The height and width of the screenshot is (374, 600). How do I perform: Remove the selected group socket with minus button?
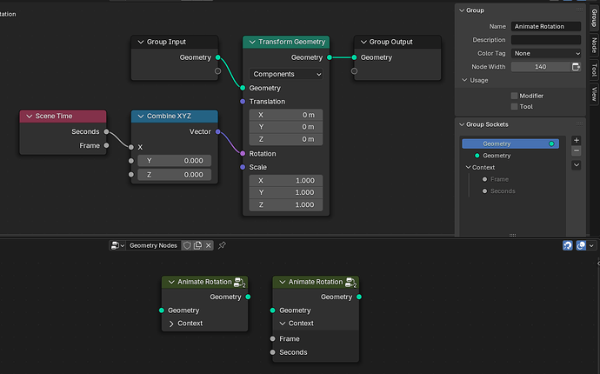click(x=577, y=150)
